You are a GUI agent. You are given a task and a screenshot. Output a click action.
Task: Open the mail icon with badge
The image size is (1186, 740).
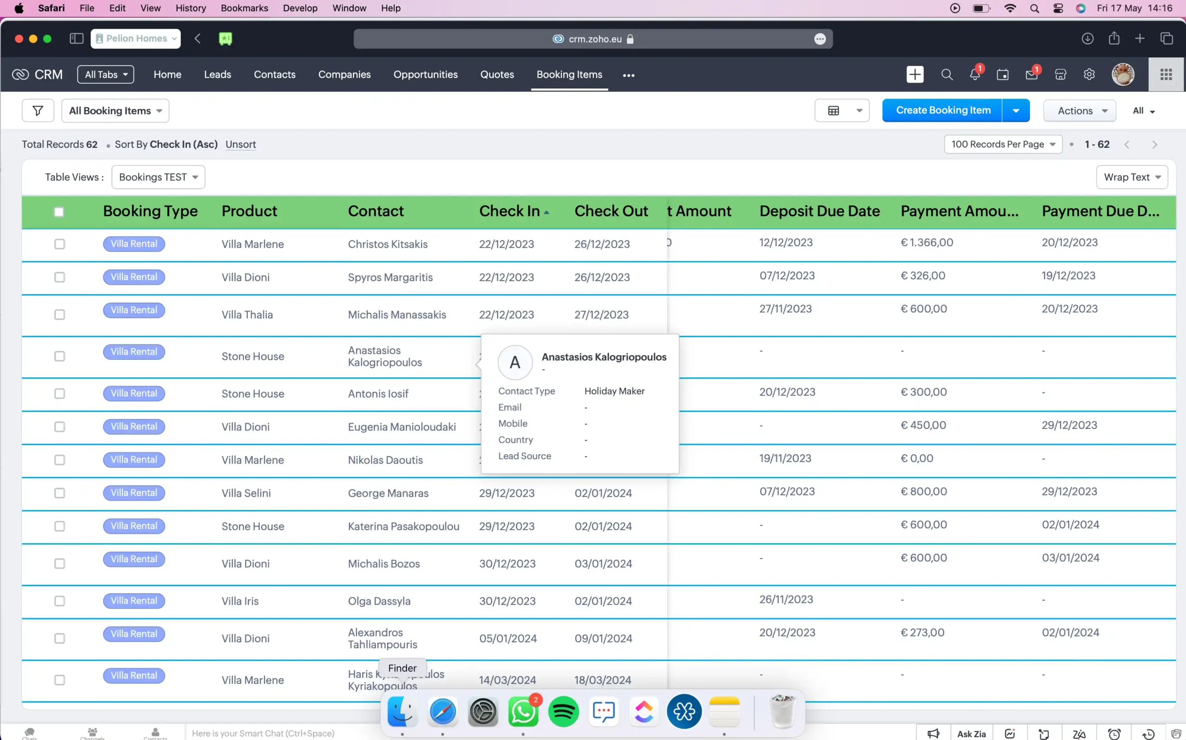pos(1031,75)
